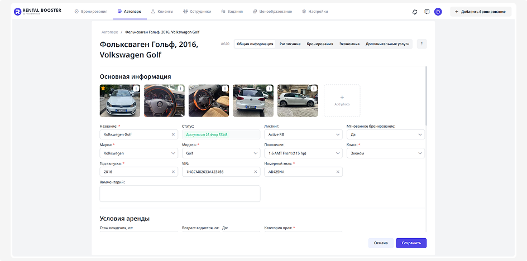The image size is (527, 261).
Task: Expand the Марка Volkswagen dropdown
Action: click(x=173, y=153)
